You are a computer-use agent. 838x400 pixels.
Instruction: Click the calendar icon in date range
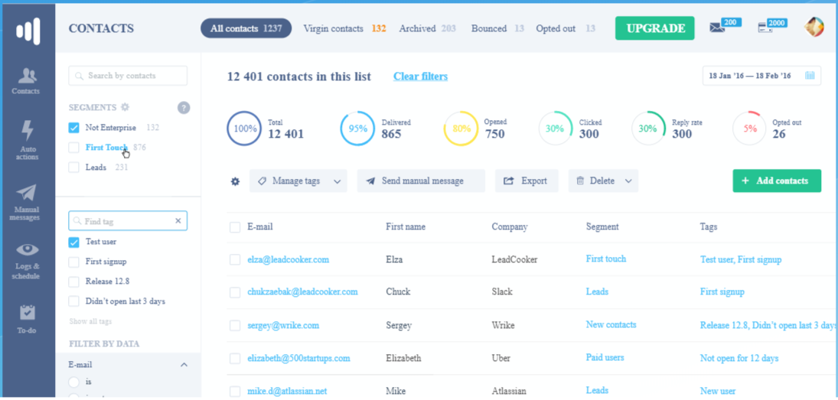coord(810,76)
